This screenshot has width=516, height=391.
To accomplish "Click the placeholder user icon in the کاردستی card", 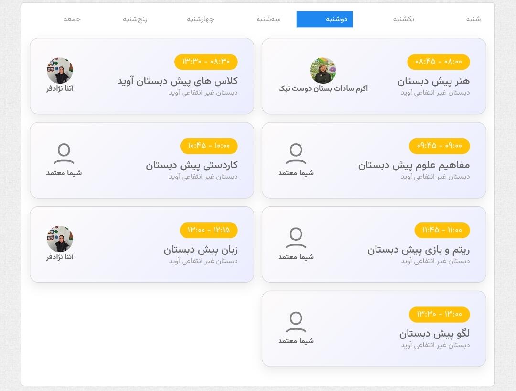I will 64,154.
